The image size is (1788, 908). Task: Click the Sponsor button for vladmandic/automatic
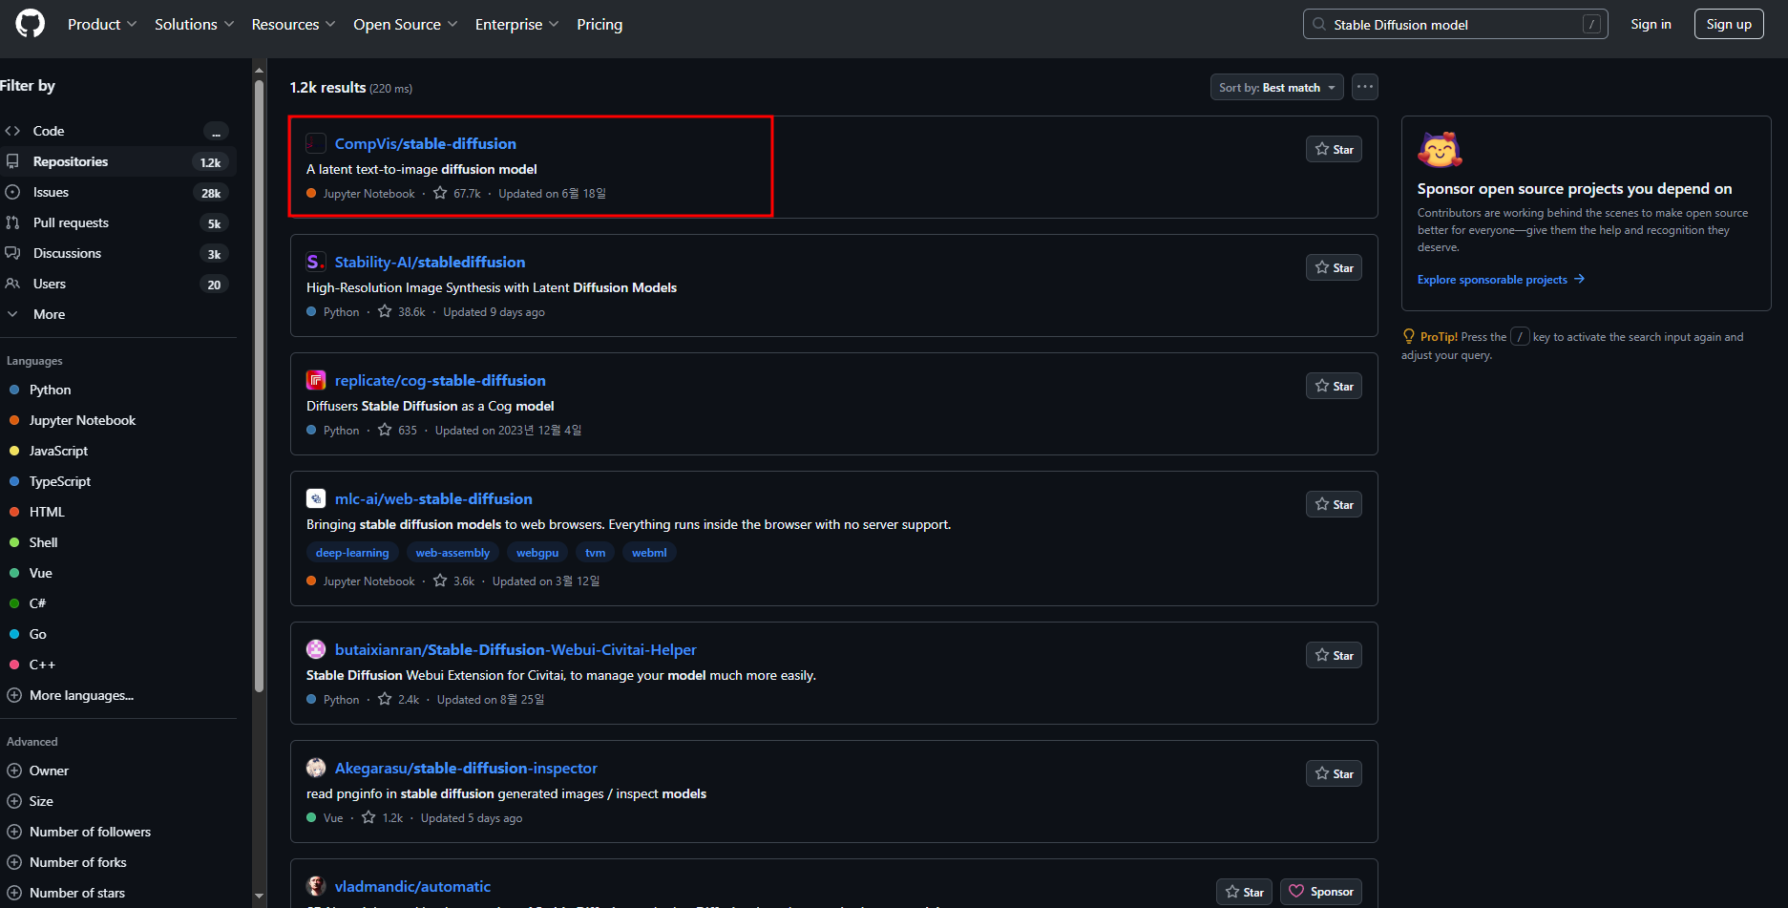(1321, 892)
